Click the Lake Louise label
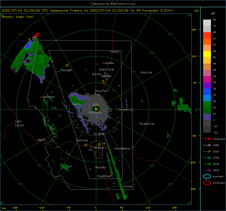The image size is (226, 211). [x=19, y=123]
